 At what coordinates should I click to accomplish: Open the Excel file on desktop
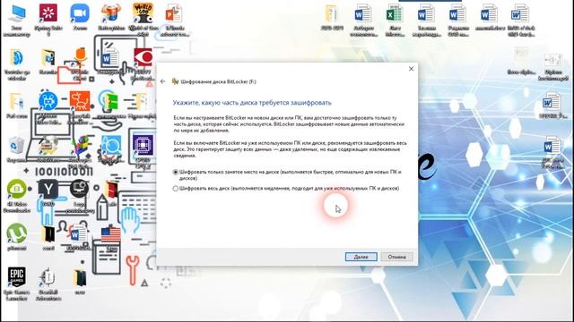(395, 14)
